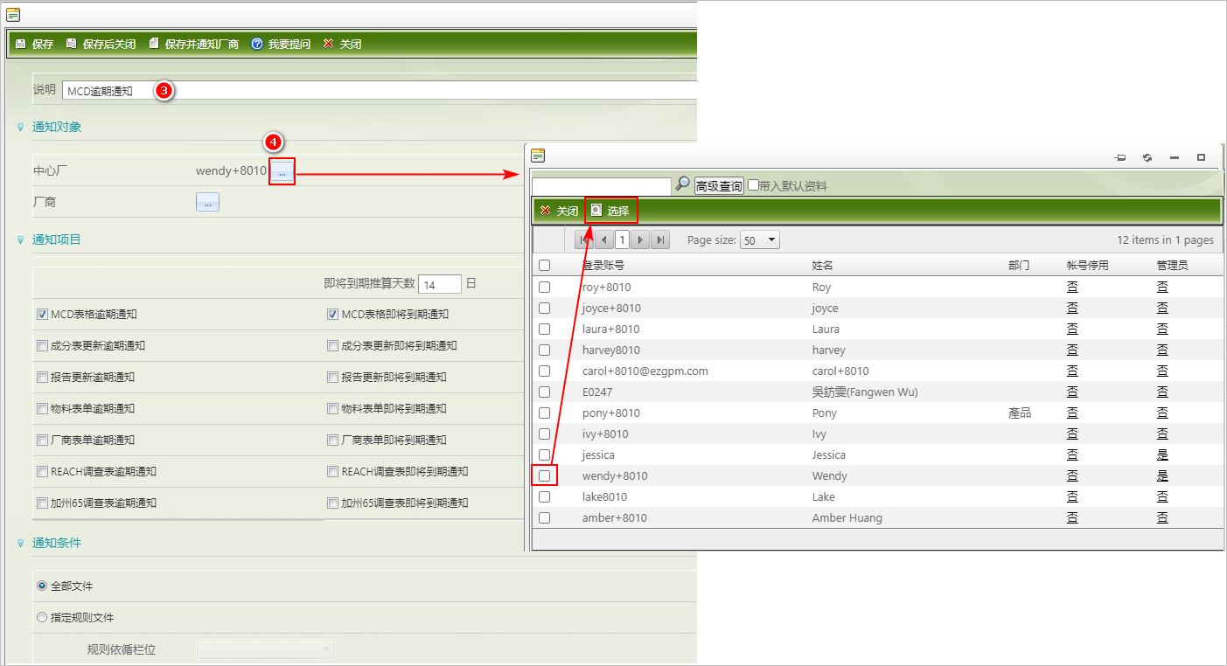Check 报告更新即将到期通知 checkbox
The height and width of the screenshot is (666, 1227).
point(332,378)
